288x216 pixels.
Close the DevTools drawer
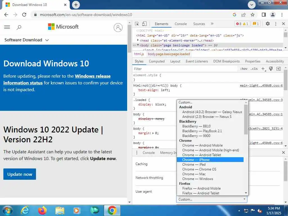click(x=283, y=152)
